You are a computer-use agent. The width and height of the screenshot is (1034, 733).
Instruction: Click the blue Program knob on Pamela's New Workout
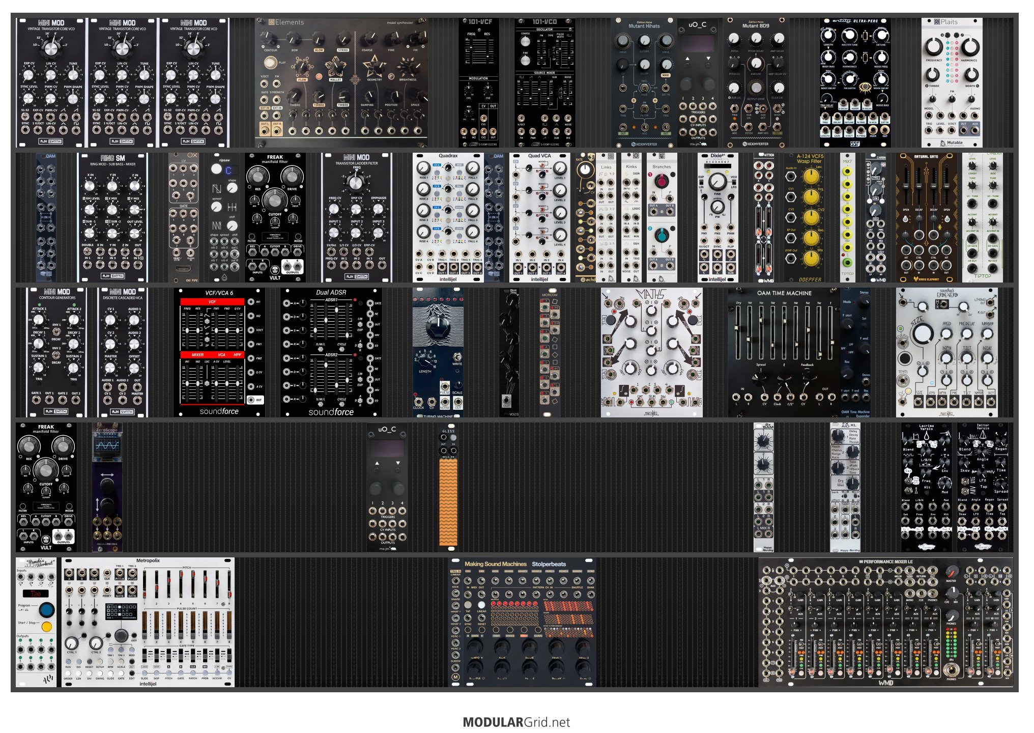pyautogui.click(x=46, y=609)
